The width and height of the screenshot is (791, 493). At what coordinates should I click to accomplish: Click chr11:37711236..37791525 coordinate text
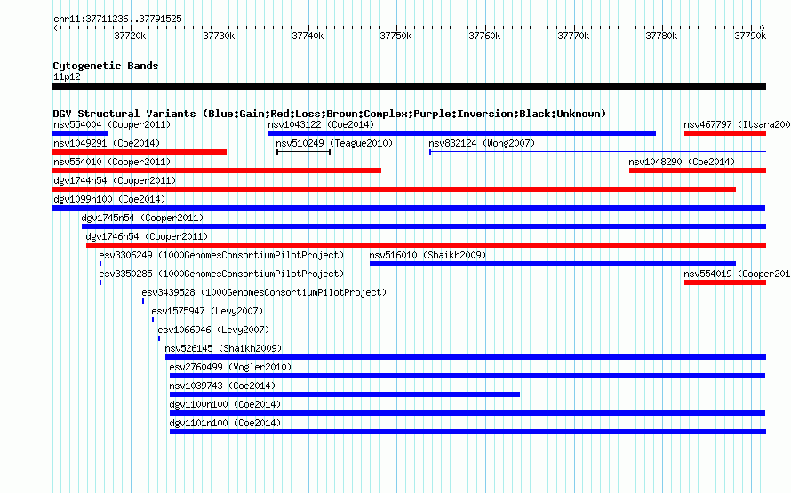(117, 19)
